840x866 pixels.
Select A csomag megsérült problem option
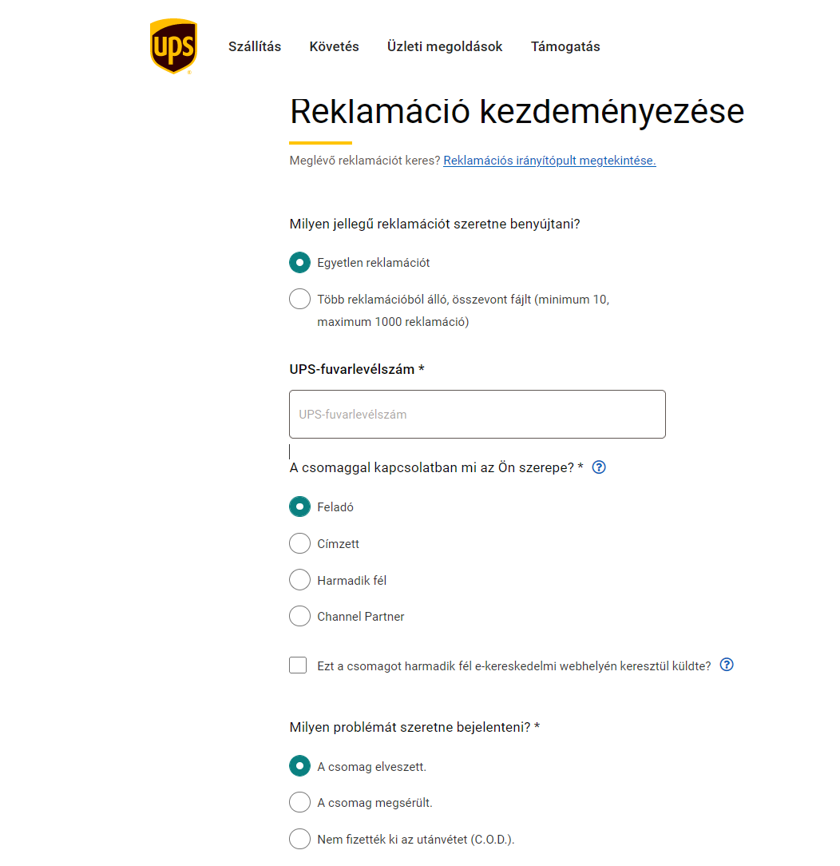(299, 802)
